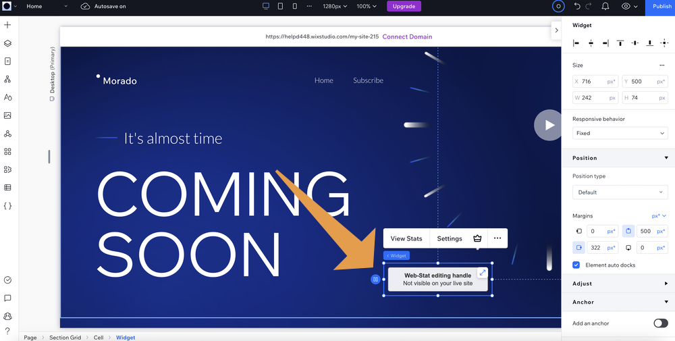Image resolution: width=675 pixels, height=341 pixels.
Task: Open the Add Elements plus icon
Action: click(7, 25)
